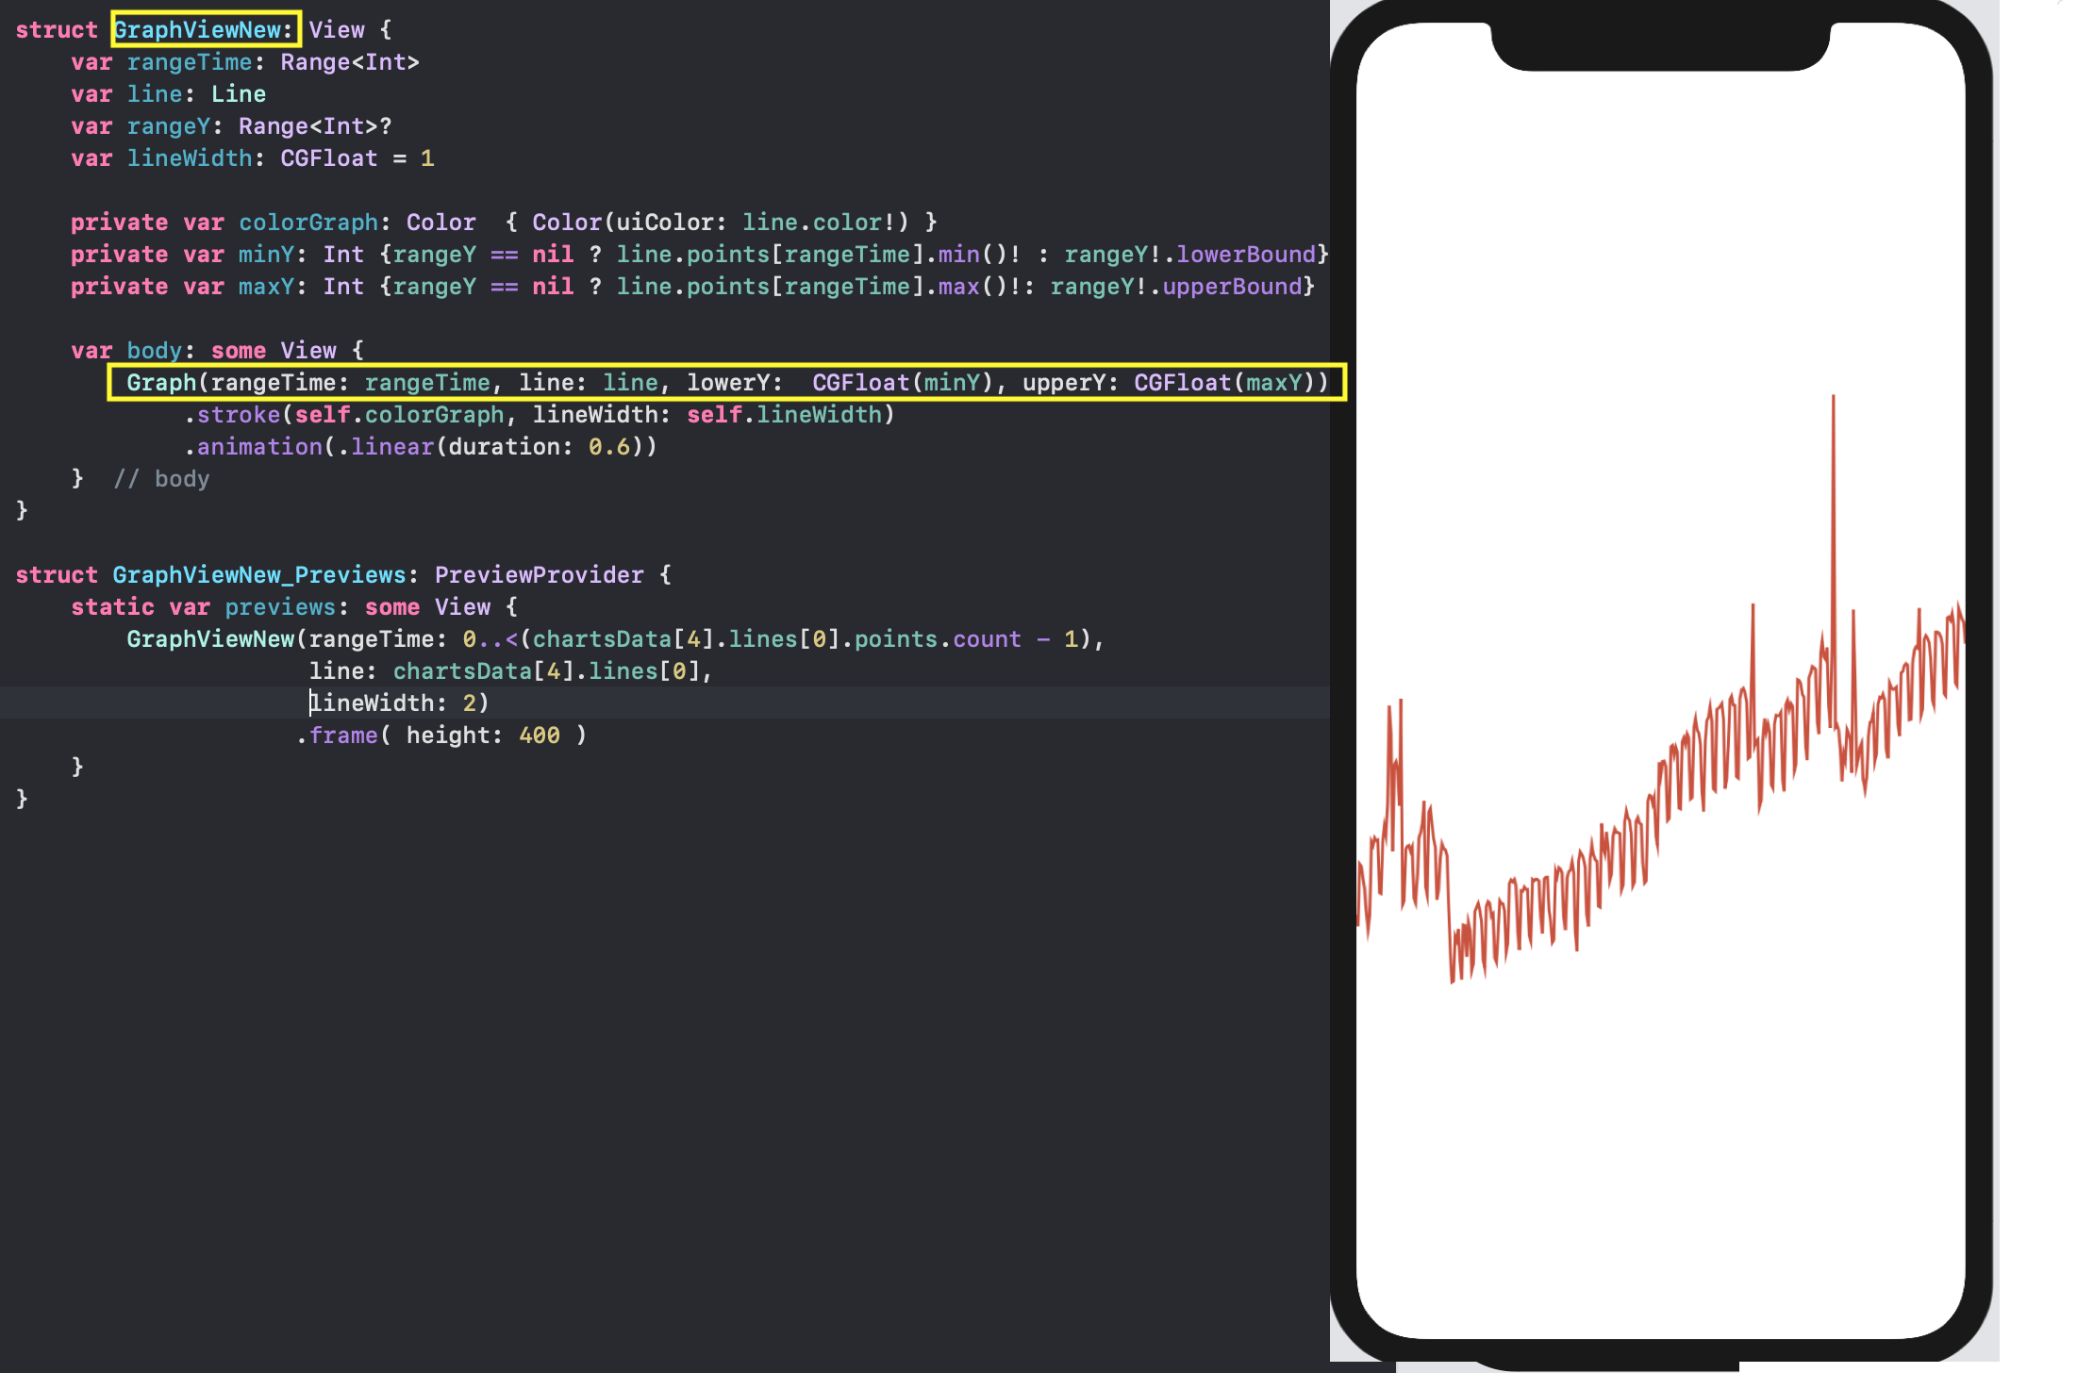
Task: Click the GraphViewNew_Previews struct name
Action: pos(259,574)
